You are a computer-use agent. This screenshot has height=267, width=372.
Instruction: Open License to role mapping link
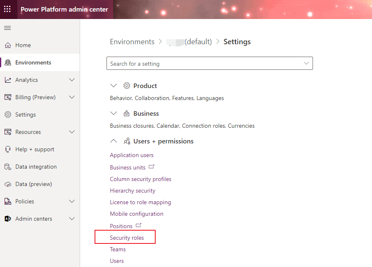point(140,203)
